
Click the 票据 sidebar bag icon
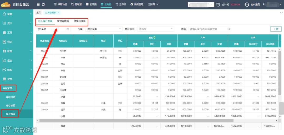[x=4, y=14]
